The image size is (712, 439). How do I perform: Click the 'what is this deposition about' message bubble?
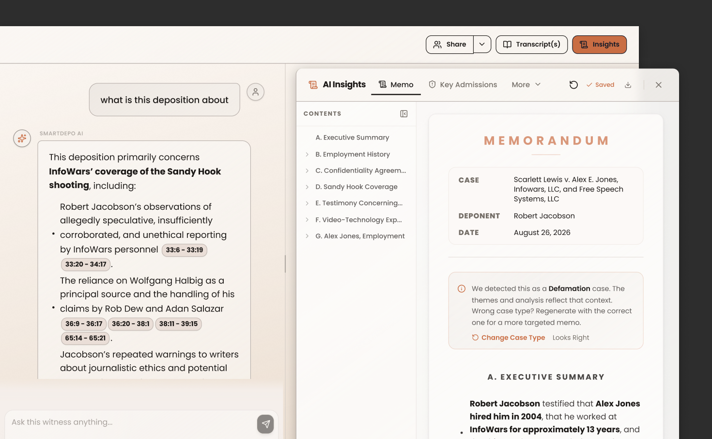164,100
